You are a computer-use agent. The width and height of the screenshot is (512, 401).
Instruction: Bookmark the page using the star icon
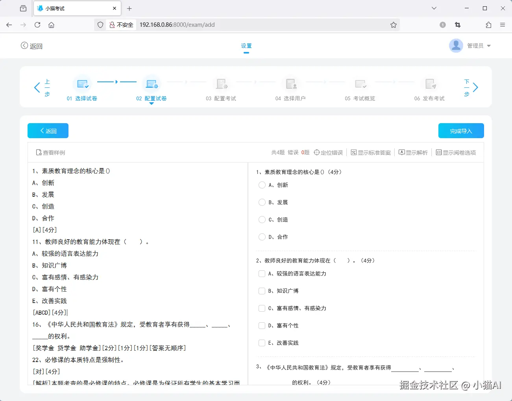point(393,24)
